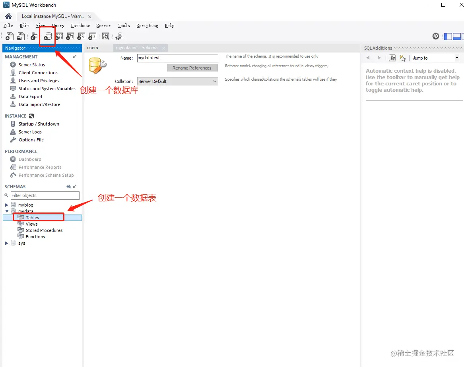This screenshot has height=367, width=464.
Task: Expand the sys schema
Action: pyautogui.click(x=6, y=243)
